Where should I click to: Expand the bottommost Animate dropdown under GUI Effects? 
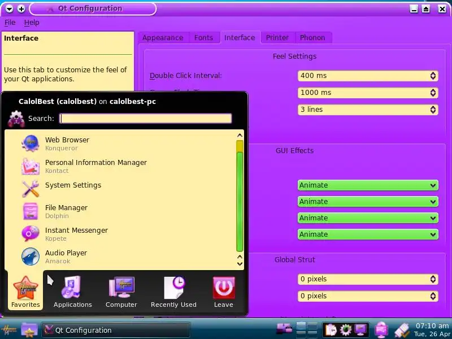point(368,234)
